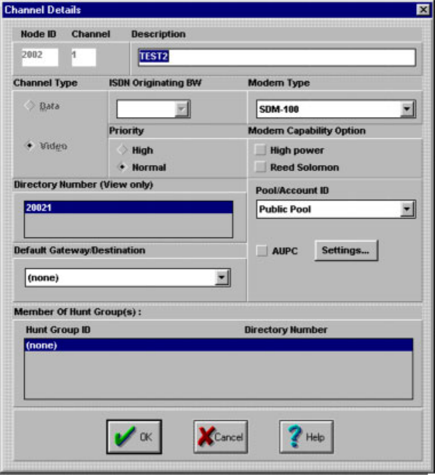Click the Description field containing TEST2
The height and width of the screenshot is (475, 435).
[x=277, y=58]
